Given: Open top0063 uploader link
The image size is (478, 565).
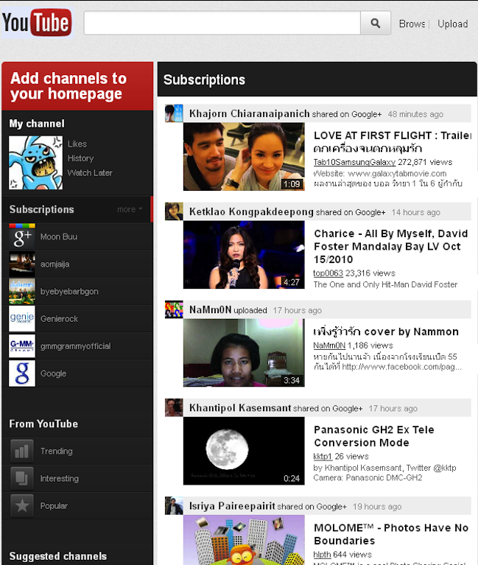Looking at the screenshot, I should (x=328, y=273).
